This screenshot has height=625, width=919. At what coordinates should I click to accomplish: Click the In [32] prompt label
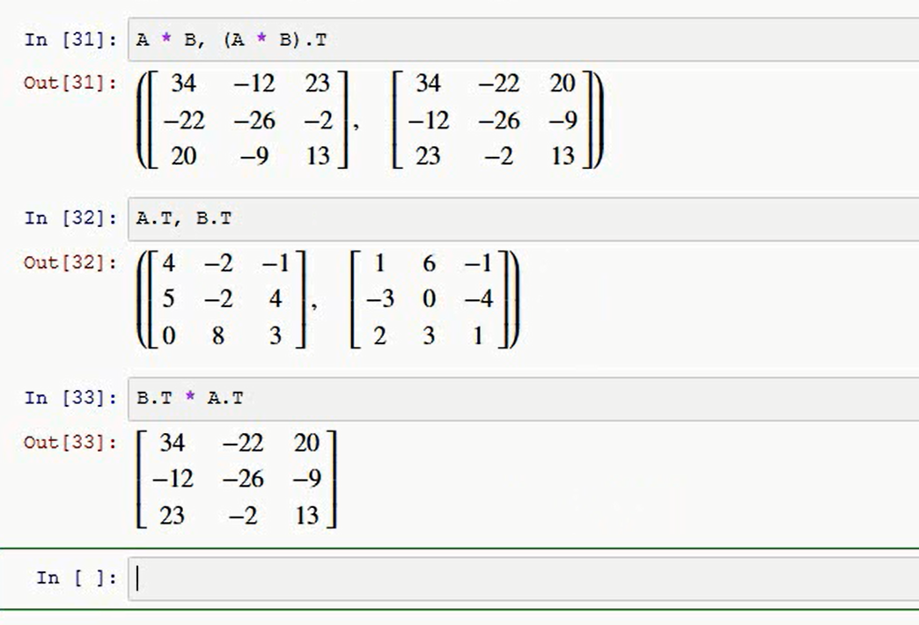pos(71,218)
